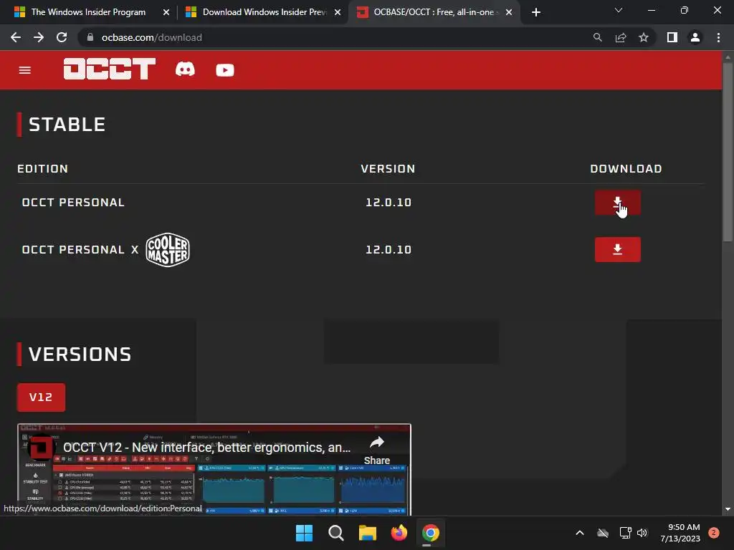Reload the ocbase.com page
This screenshot has height=550, width=734.
click(62, 37)
